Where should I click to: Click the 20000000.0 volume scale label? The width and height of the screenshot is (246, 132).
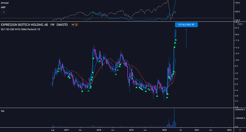coord(240,110)
